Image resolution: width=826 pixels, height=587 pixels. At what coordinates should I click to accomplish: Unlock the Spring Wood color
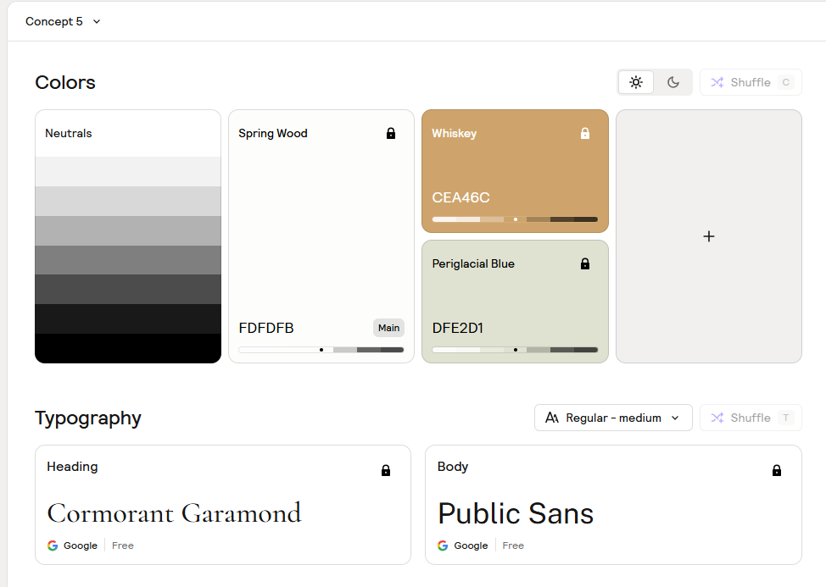click(391, 134)
